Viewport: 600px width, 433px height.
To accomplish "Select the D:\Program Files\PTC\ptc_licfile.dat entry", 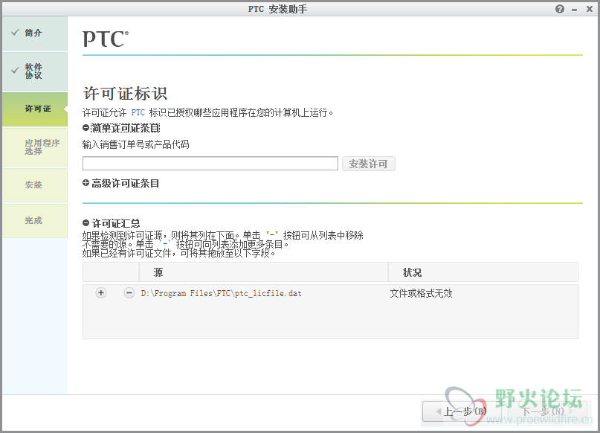I will pyautogui.click(x=221, y=293).
